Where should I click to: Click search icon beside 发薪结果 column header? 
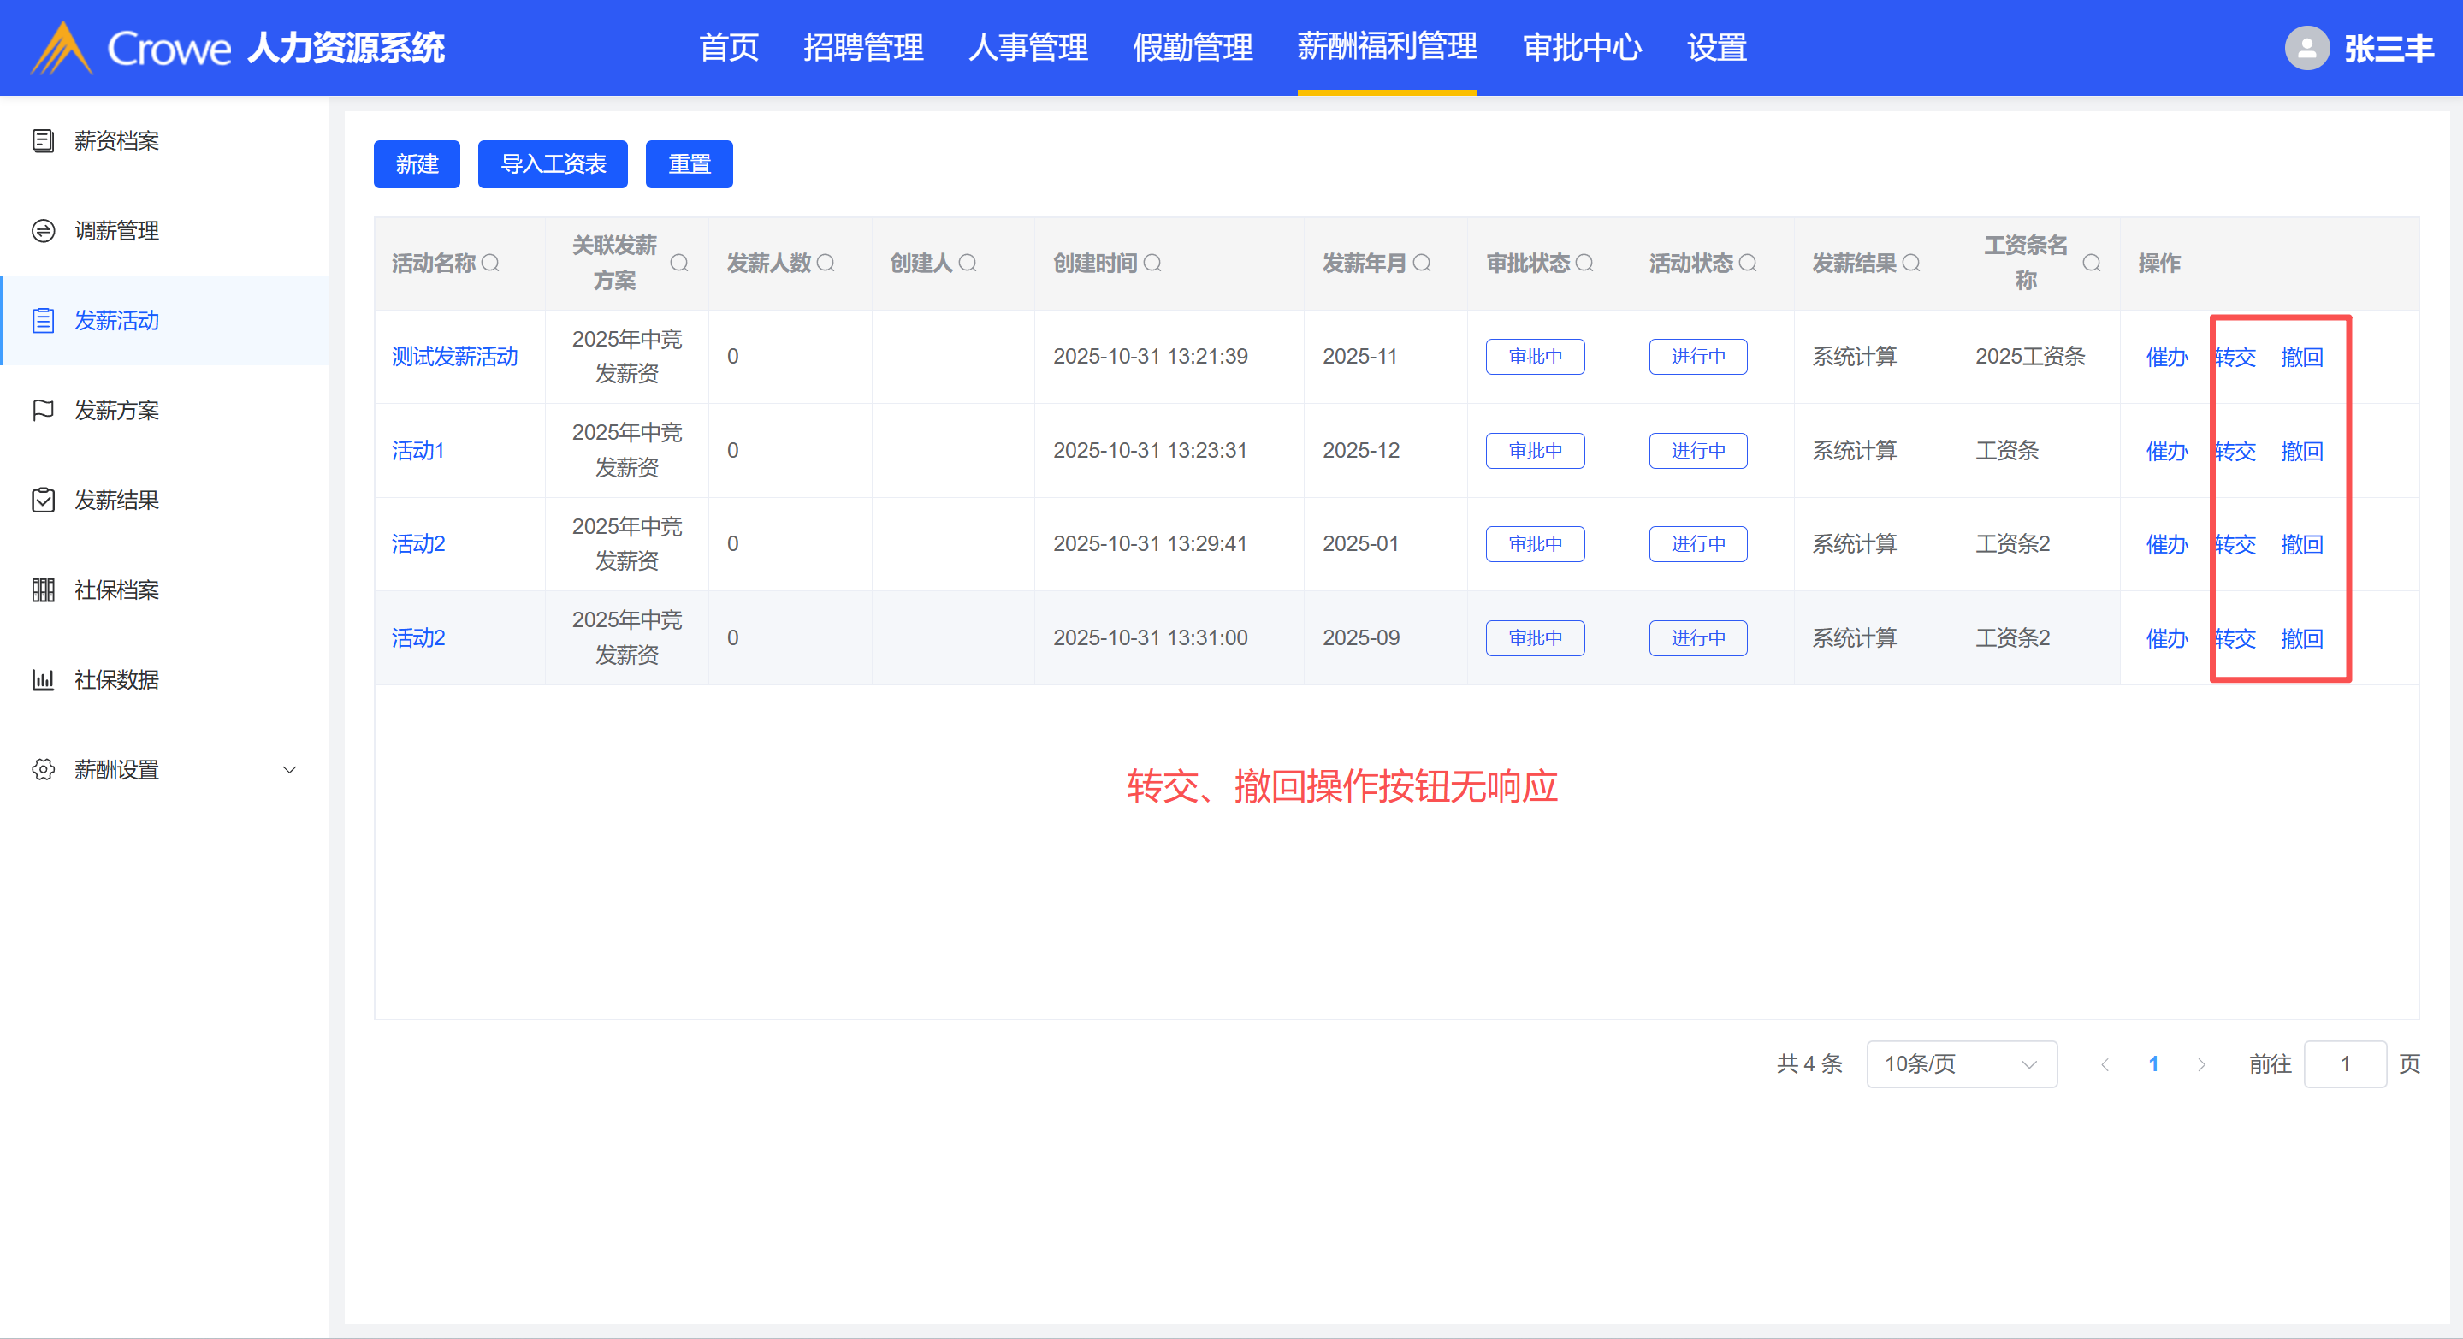[1911, 263]
